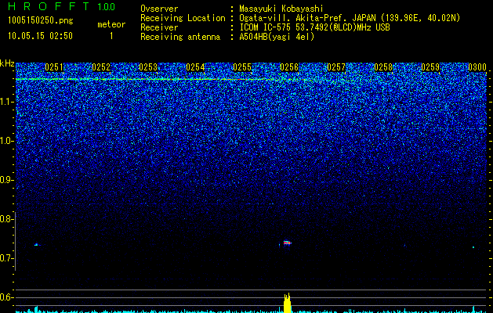The width and height of the screenshot is (493, 313).
Task: Click the 0257 time marker
Action: coord(336,67)
